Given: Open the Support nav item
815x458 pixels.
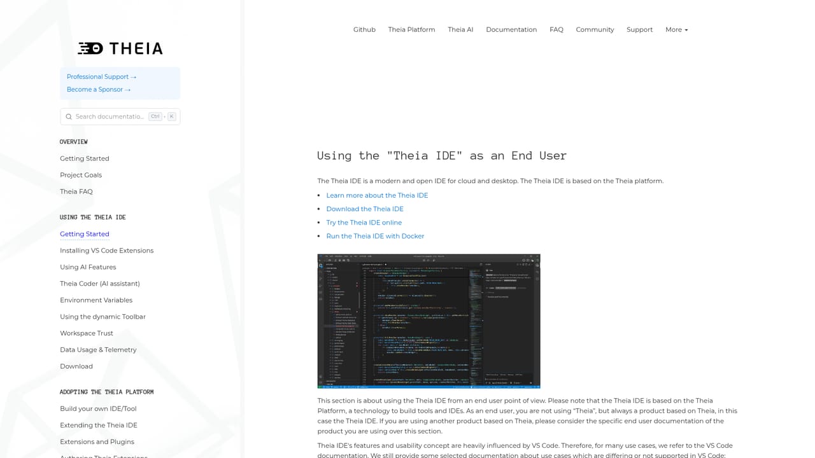Looking at the screenshot, I should 639,30.
